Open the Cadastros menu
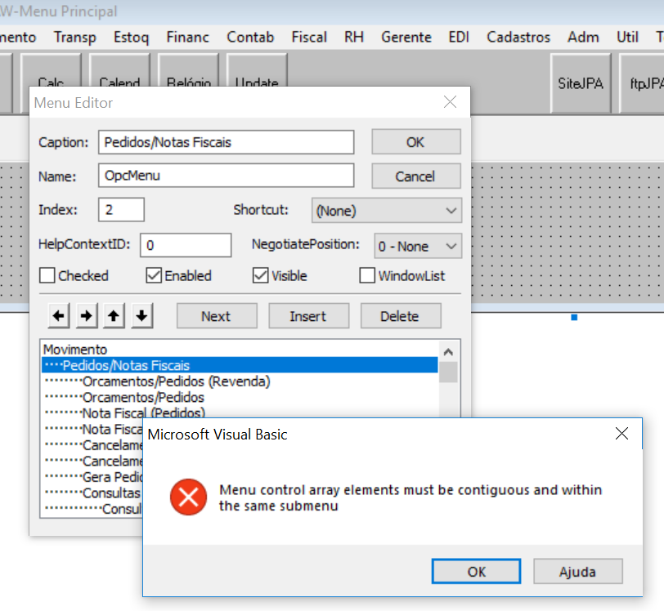The image size is (664, 611). click(x=518, y=38)
